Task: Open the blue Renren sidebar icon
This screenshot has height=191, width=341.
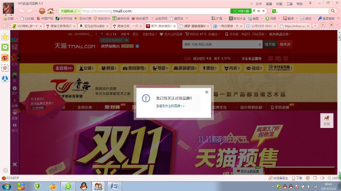Action: point(5,79)
